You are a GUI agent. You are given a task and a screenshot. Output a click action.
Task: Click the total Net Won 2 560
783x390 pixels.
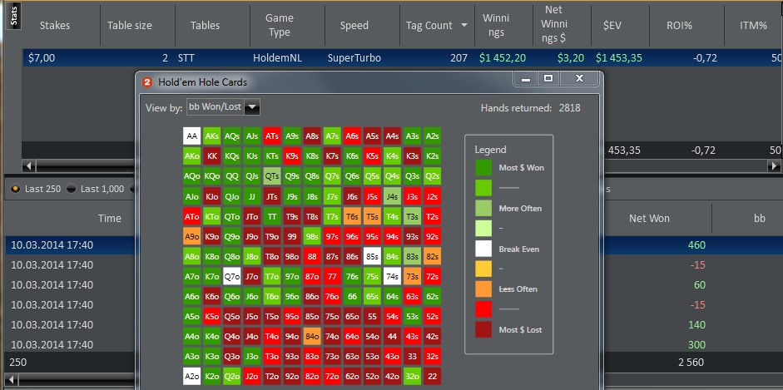(x=691, y=362)
